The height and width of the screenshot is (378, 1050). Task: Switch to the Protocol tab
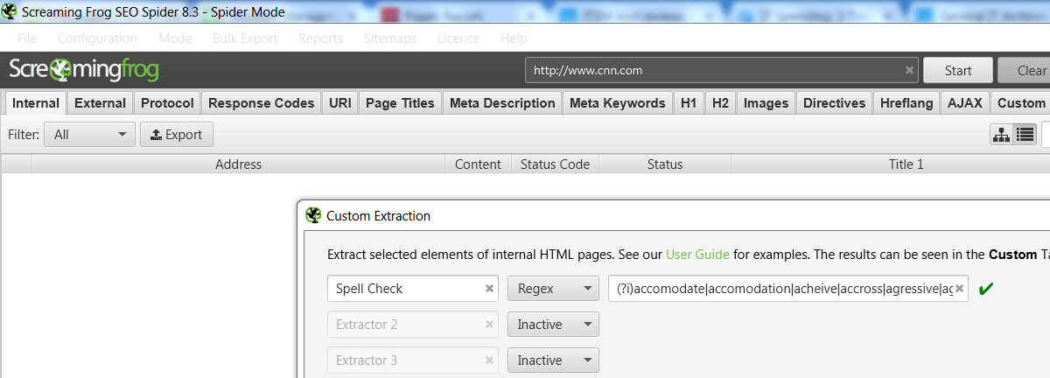click(167, 102)
